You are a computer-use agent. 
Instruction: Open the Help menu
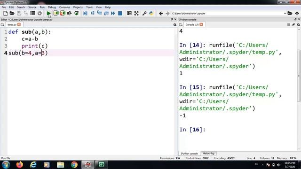108,8
